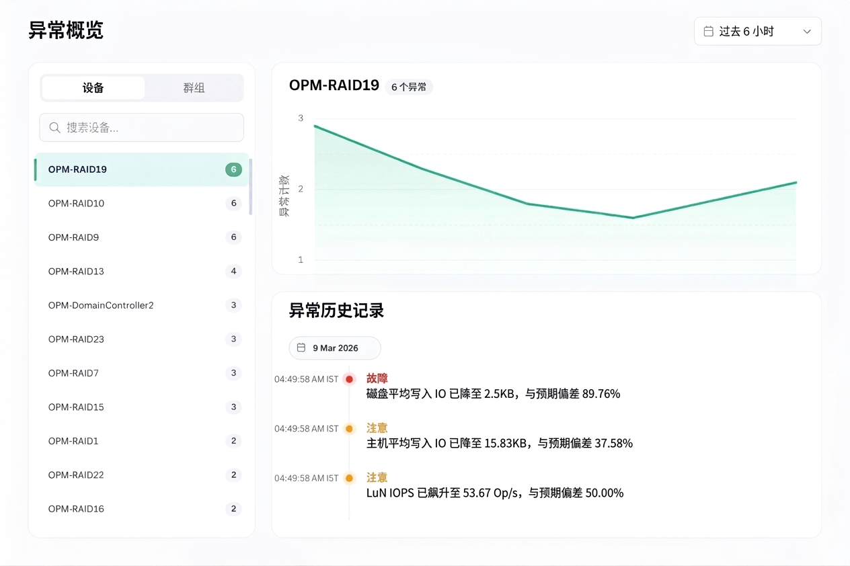This screenshot has height=566, width=850.
Task: Click the chevron arrow of time range dropdown
Action: 807,32
